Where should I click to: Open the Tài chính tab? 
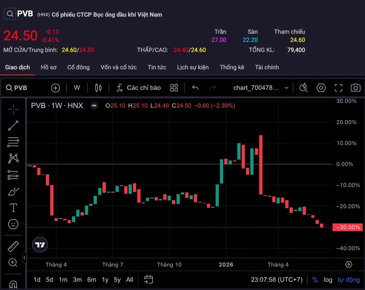[267, 68]
